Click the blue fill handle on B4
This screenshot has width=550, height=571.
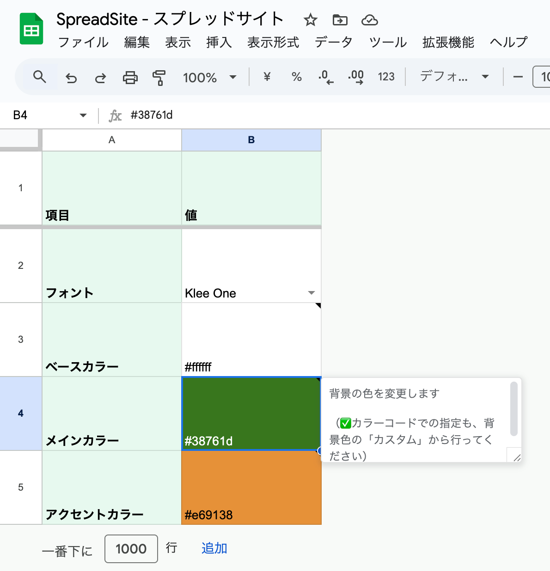[320, 450]
